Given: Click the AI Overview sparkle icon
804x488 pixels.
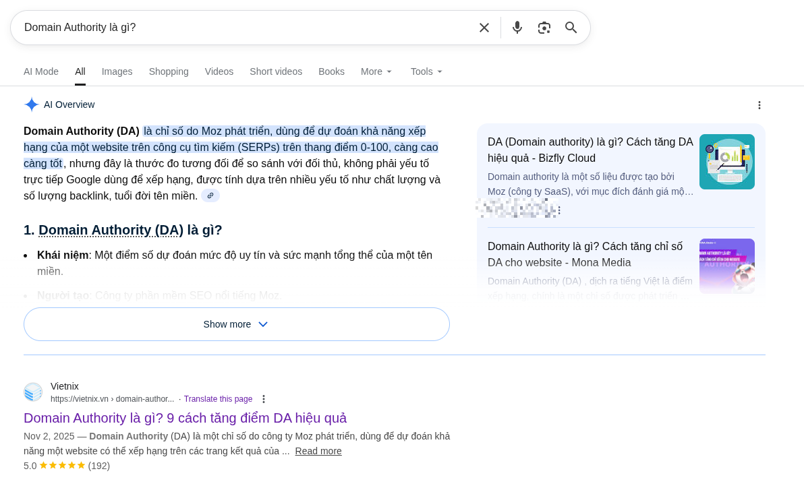Looking at the screenshot, I should pos(31,104).
